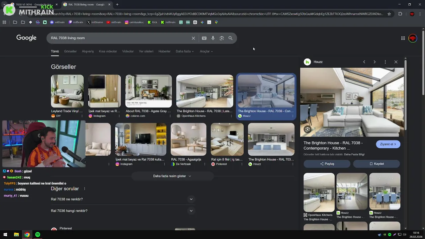425x239 pixels.
Task: Open a new browser tab
Action: 117,4
